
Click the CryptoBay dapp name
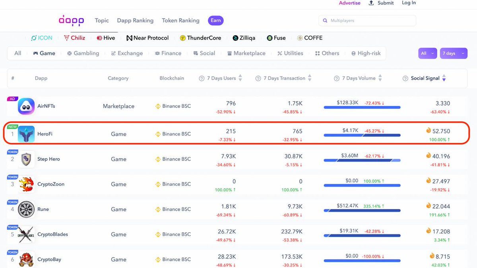pyautogui.click(x=49, y=259)
